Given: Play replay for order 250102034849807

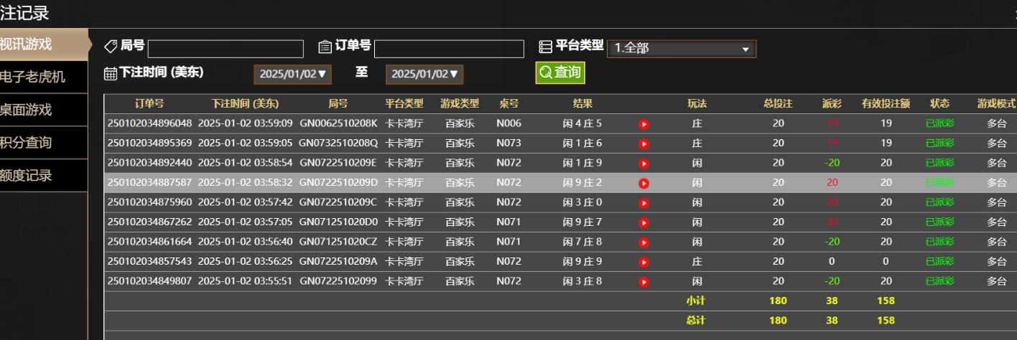Looking at the screenshot, I should [x=644, y=282].
